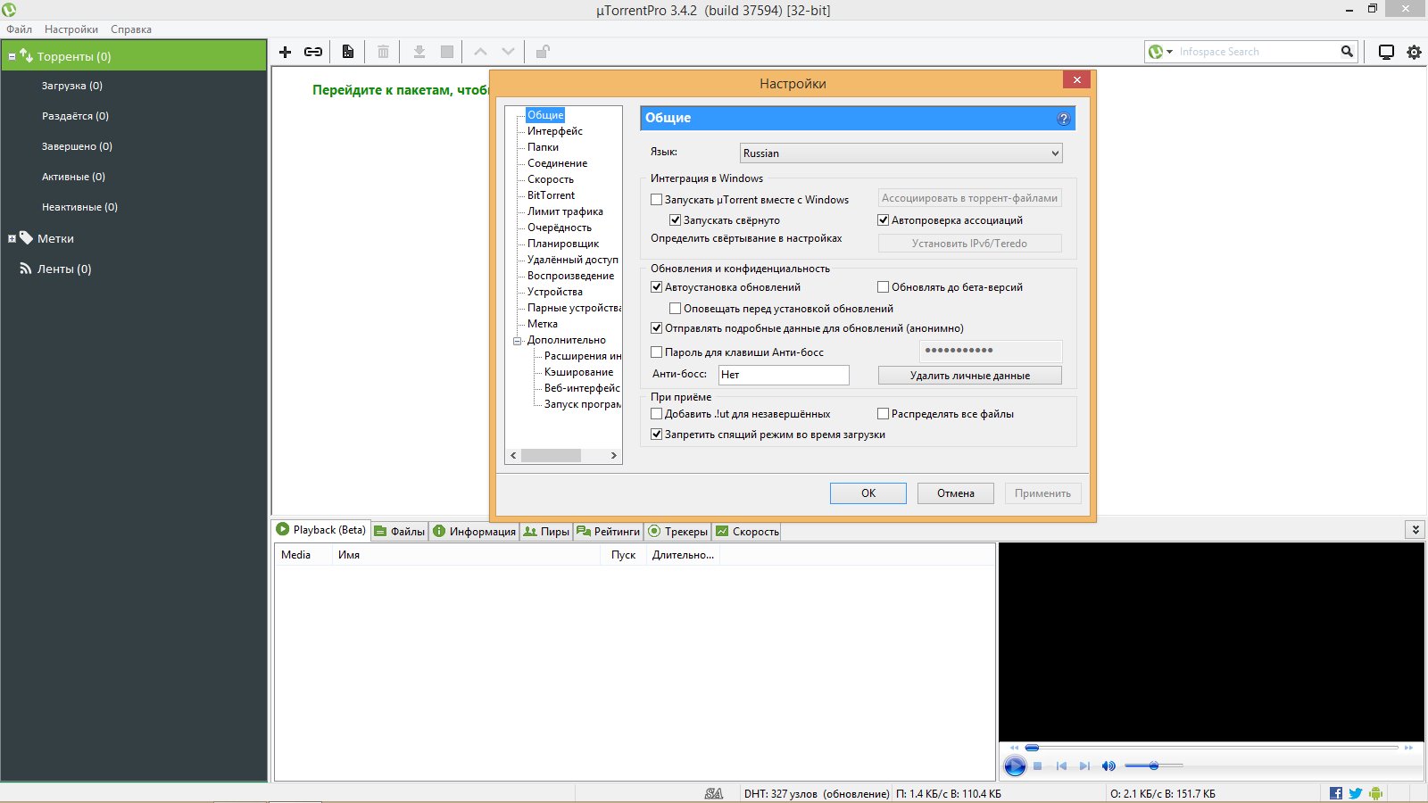Add torrent from URL link icon
Viewport: 1428px width, 803px height.
point(313,52)
